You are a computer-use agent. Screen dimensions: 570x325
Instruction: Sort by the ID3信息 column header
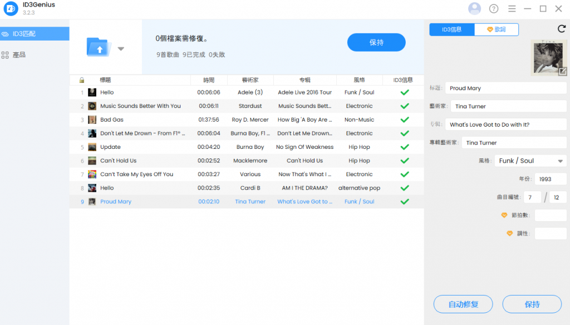tap(403, 80)
